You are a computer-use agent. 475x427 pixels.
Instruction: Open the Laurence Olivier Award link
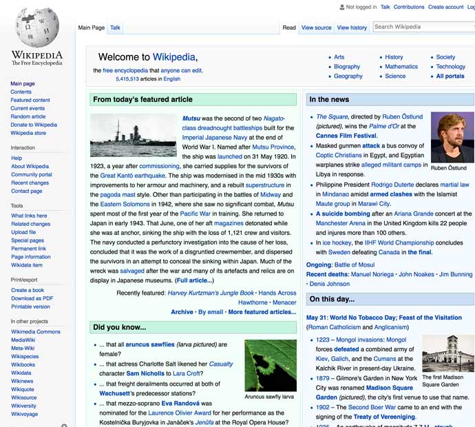click(x=180, y=413)
